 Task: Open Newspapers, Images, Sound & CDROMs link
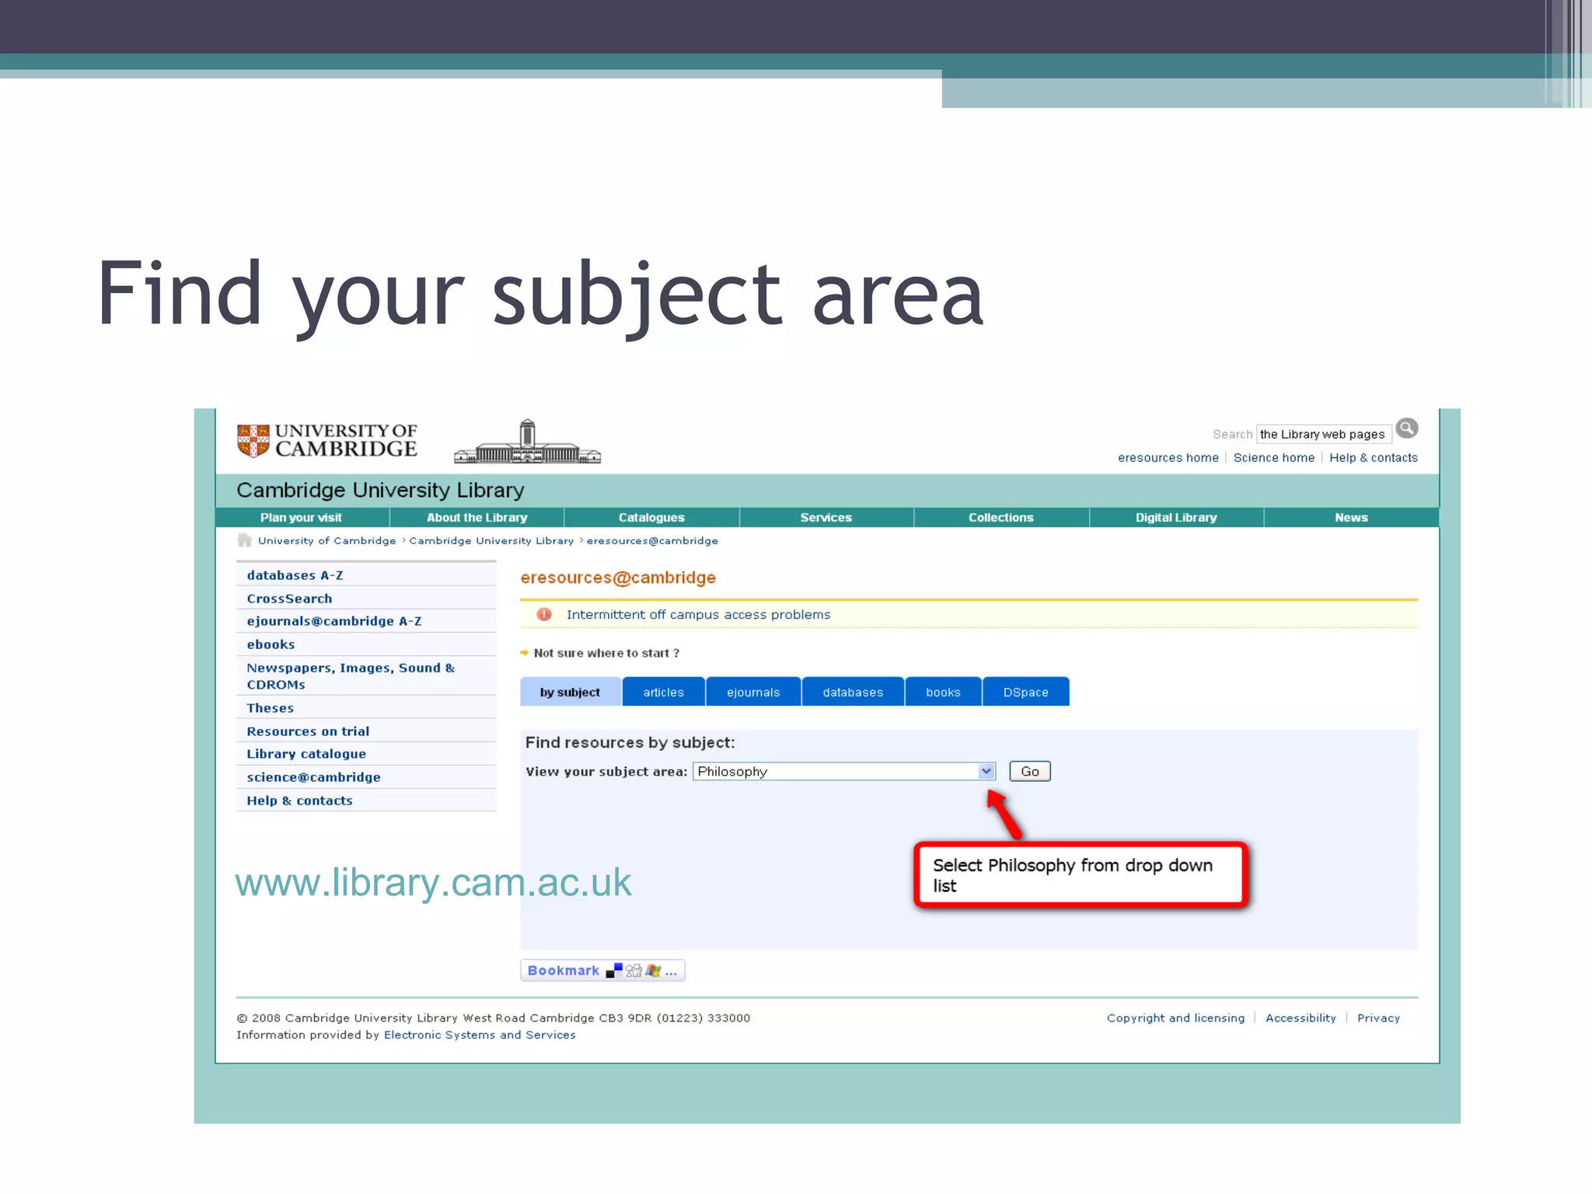tap(351, 676)
